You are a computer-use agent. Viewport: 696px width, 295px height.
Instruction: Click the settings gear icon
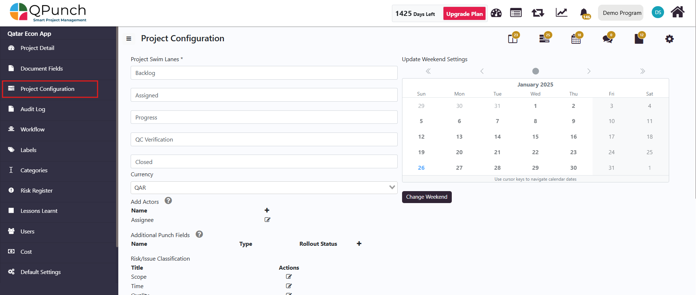pos(669,39)
